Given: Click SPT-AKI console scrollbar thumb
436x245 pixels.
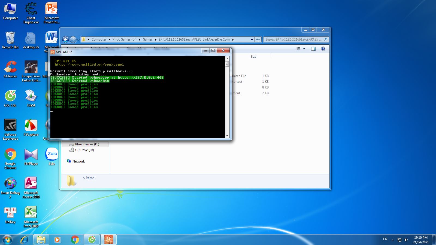Looking at the screenshot, I should click(x=227, y=64).
